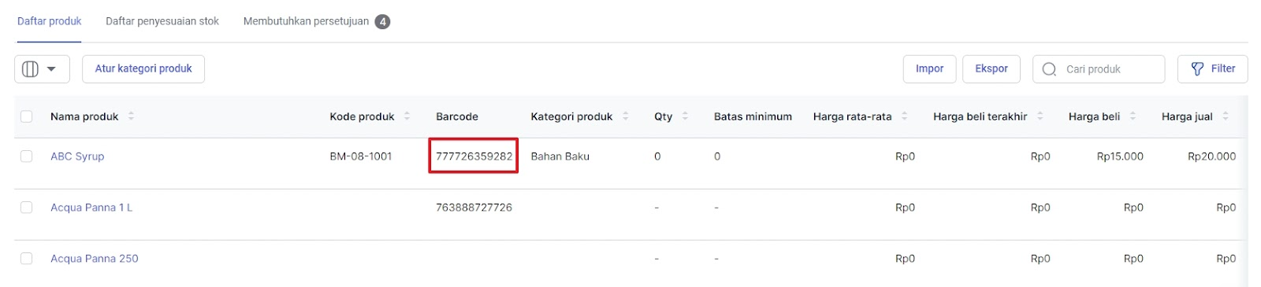The image size is (1261, 287).
Task: Open Membutuhkan persetujuan tab
Action: point(316,21)
